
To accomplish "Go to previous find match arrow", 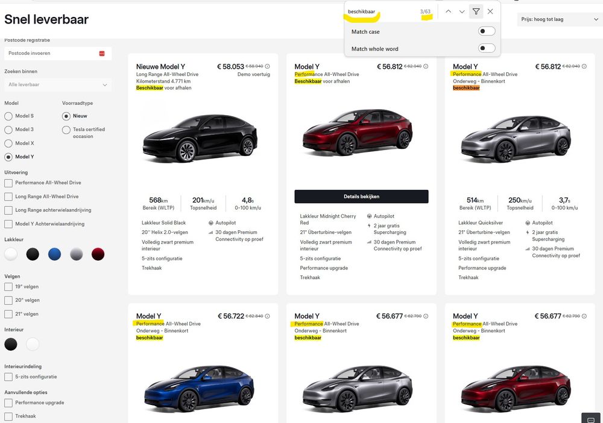I will click(x=449, y=11).
